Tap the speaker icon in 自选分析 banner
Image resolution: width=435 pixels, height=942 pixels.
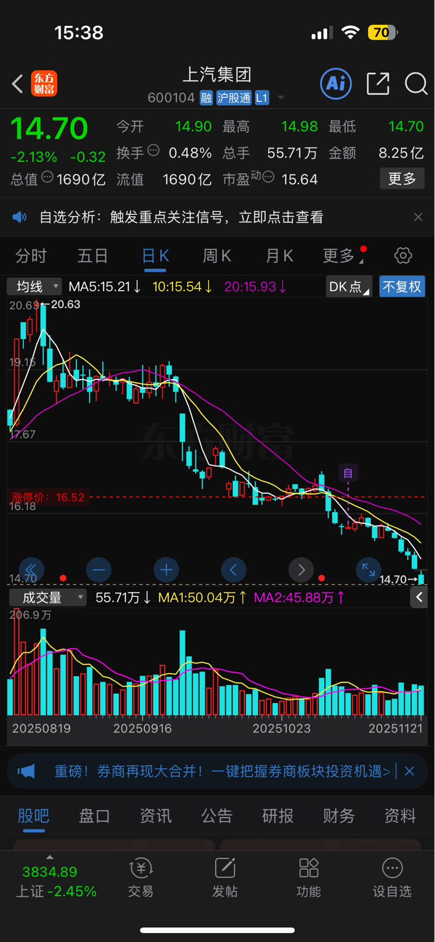coord(20,217)
